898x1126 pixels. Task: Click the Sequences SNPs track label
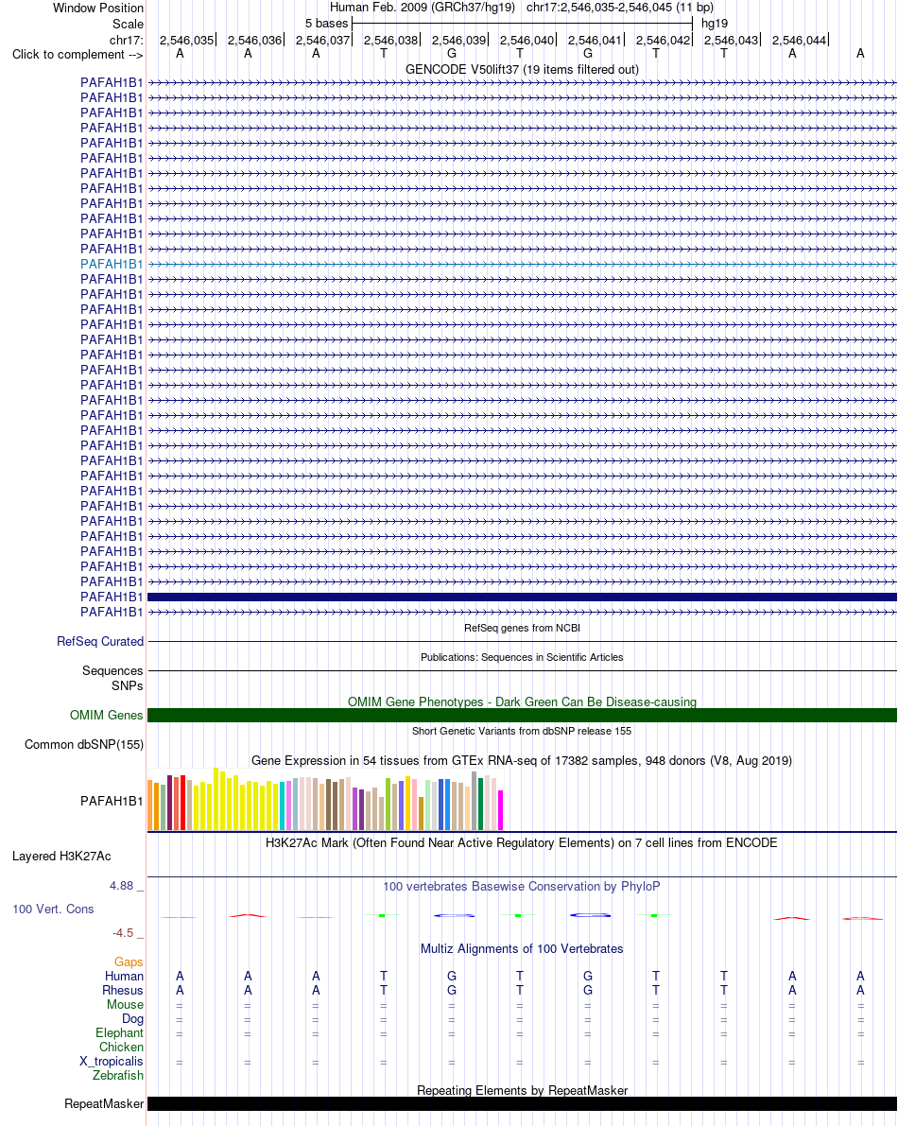tap(112, 678)
